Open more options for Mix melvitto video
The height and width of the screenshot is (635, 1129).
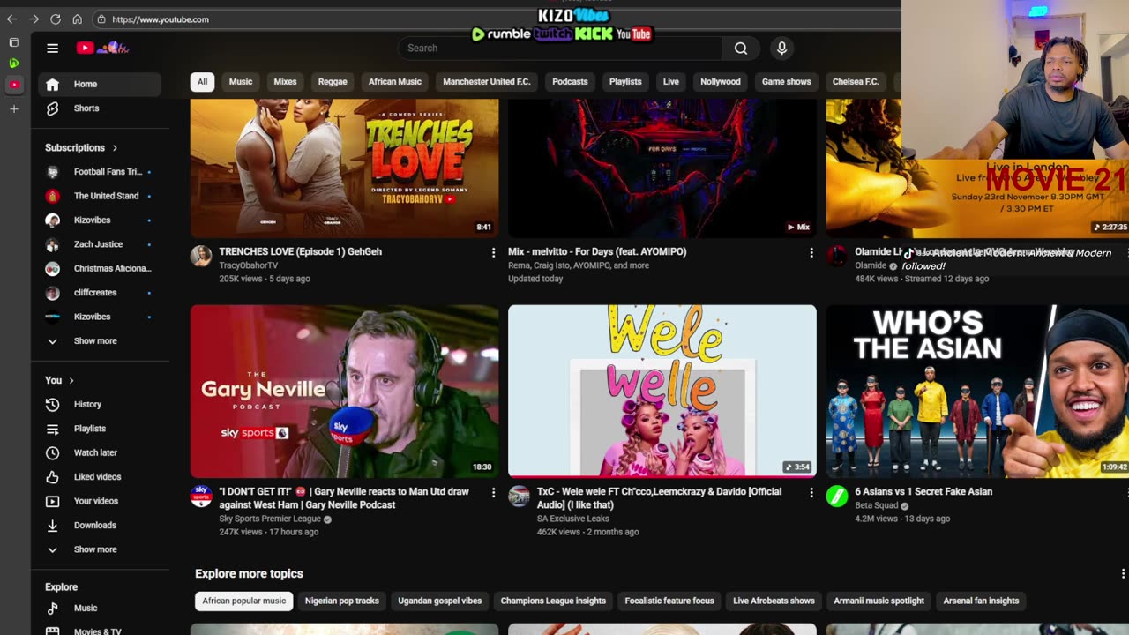coord(811,252)
